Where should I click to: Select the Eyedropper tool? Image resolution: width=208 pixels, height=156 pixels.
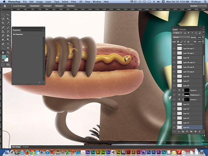tap(8, 23)
